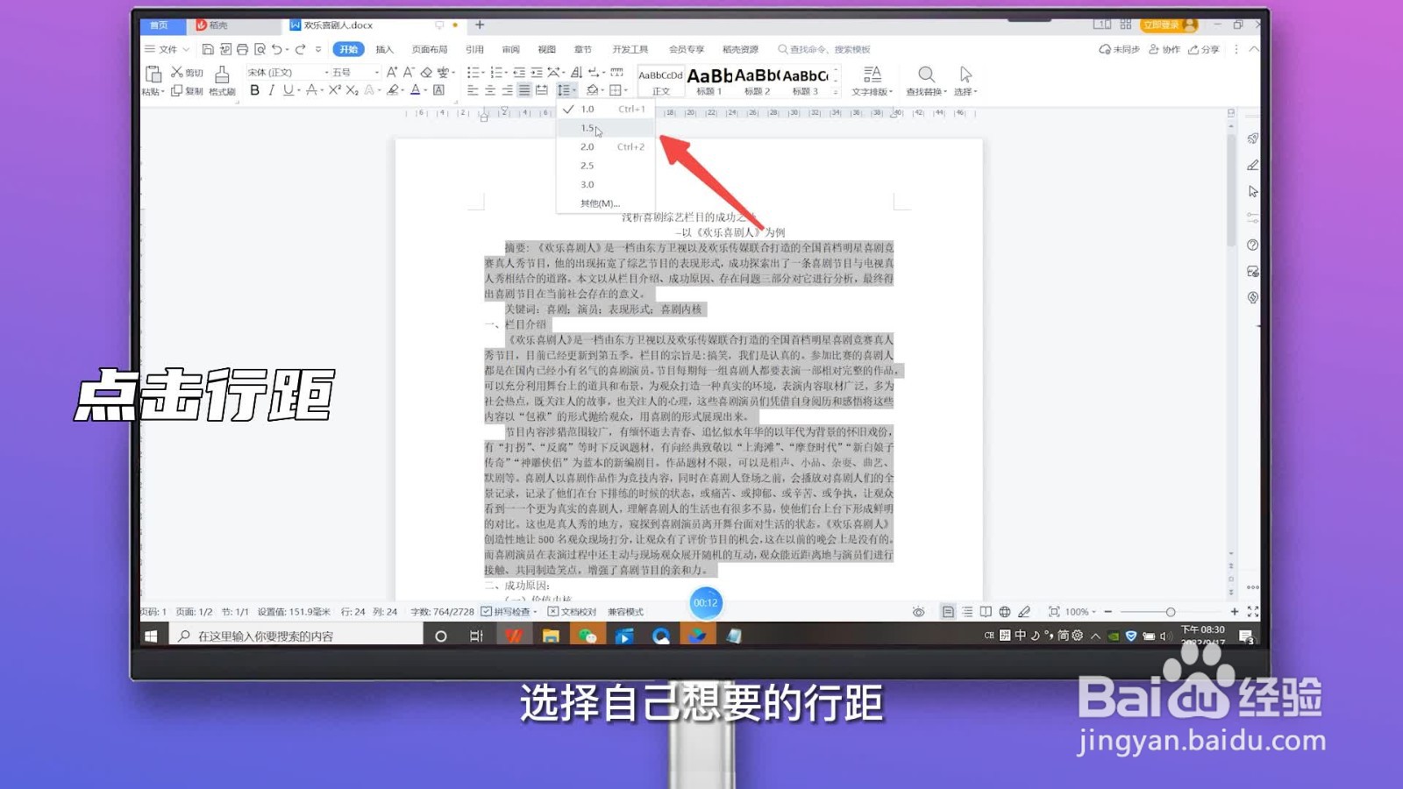
Task: Click the print icon in quick access bar
Action: pos(242,50)
